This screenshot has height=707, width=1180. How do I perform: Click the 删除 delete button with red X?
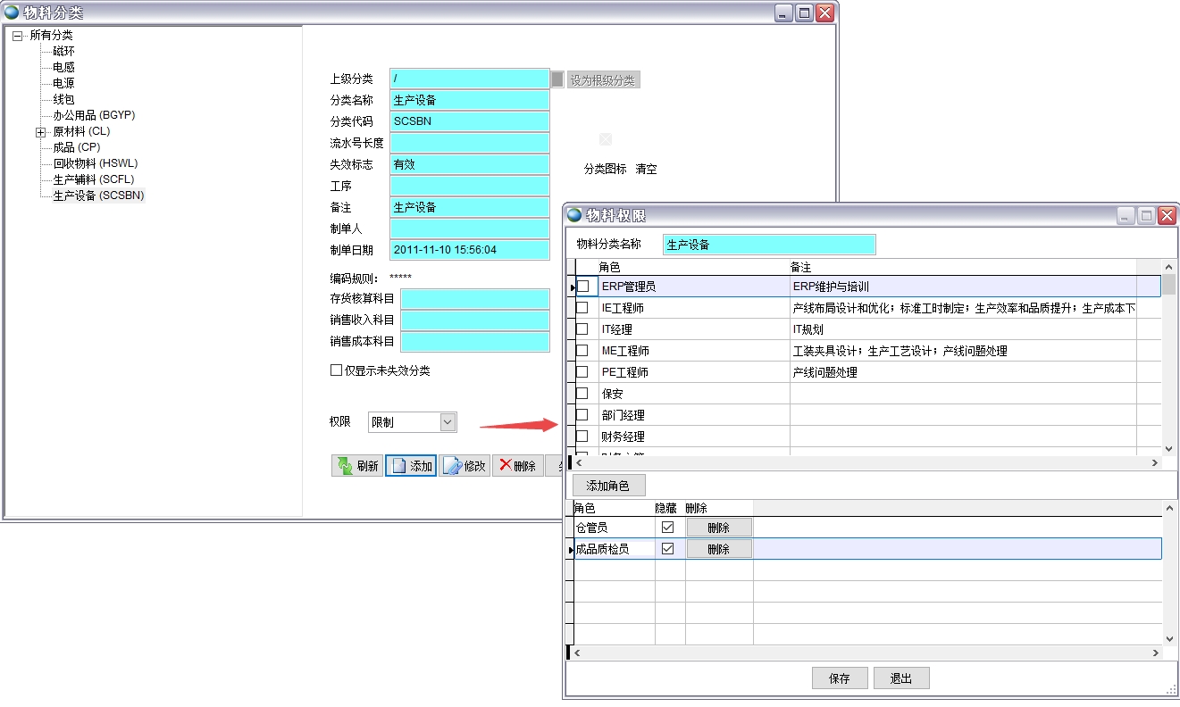517,466
